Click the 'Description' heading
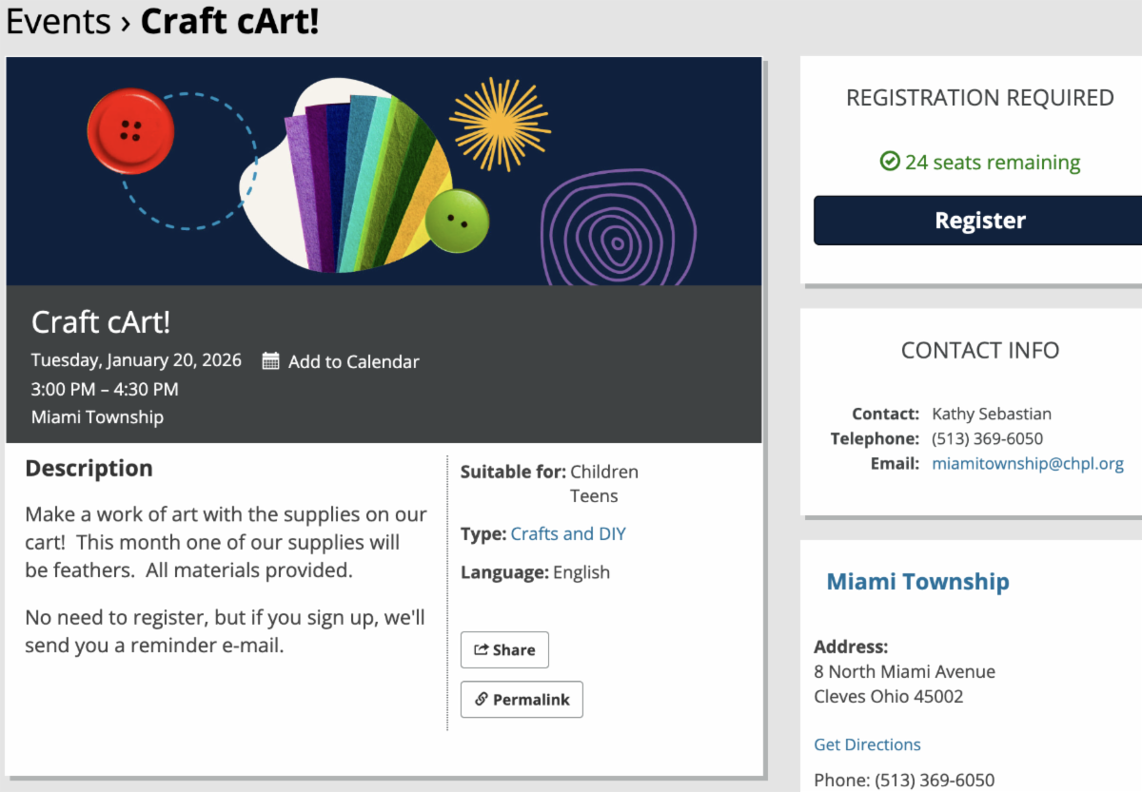This screenshot has width=1142, height=792. (89, 468)
